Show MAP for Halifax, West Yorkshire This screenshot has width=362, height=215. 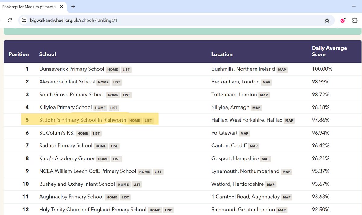(289, 120)
